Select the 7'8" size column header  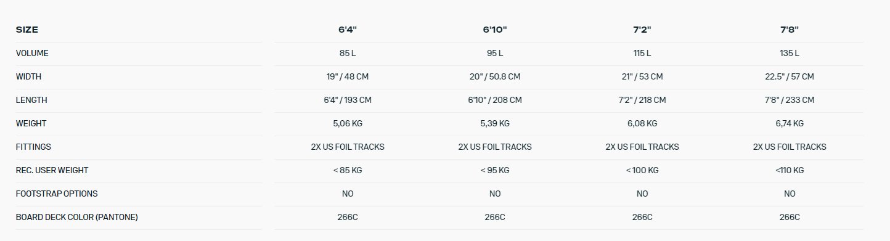click(x=790, y=30)
